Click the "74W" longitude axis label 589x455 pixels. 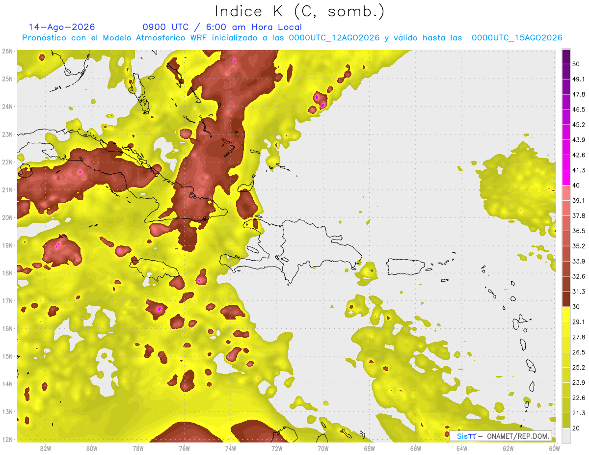tap(231, 449)
